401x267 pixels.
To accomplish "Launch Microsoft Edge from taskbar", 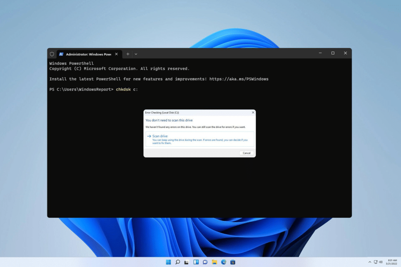I will [x=224, y=262].
